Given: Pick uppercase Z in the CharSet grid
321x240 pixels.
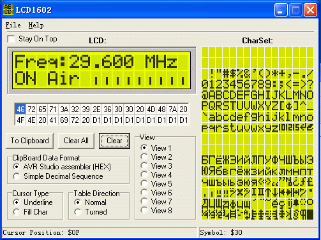Looking at the screenshot, I should [275, 106].
